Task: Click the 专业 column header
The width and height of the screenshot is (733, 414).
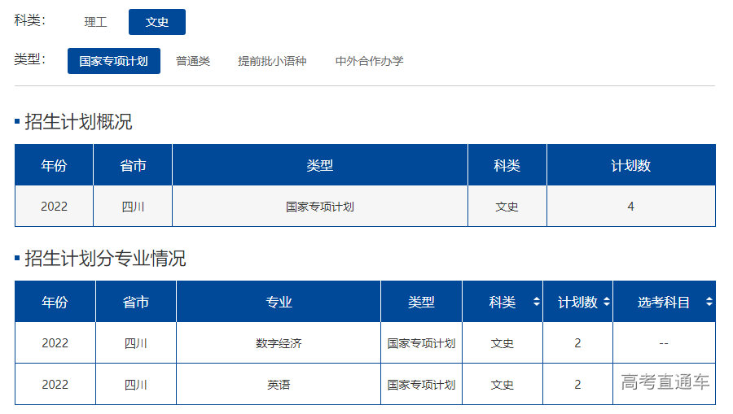Action: (x=279, y=302)
